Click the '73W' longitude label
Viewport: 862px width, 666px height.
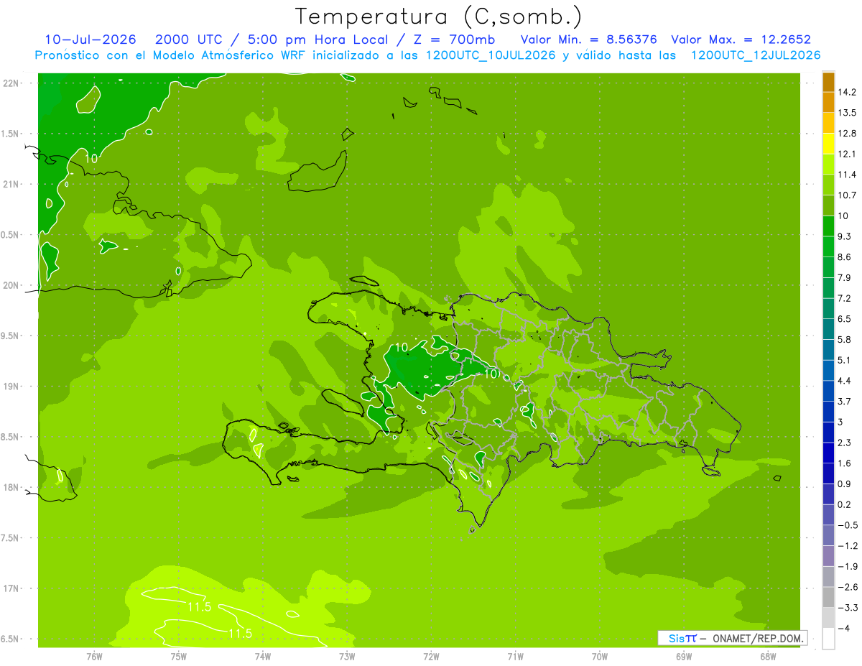347,655
